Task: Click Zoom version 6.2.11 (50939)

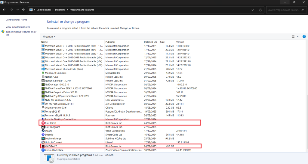Action: coord(184,150)
